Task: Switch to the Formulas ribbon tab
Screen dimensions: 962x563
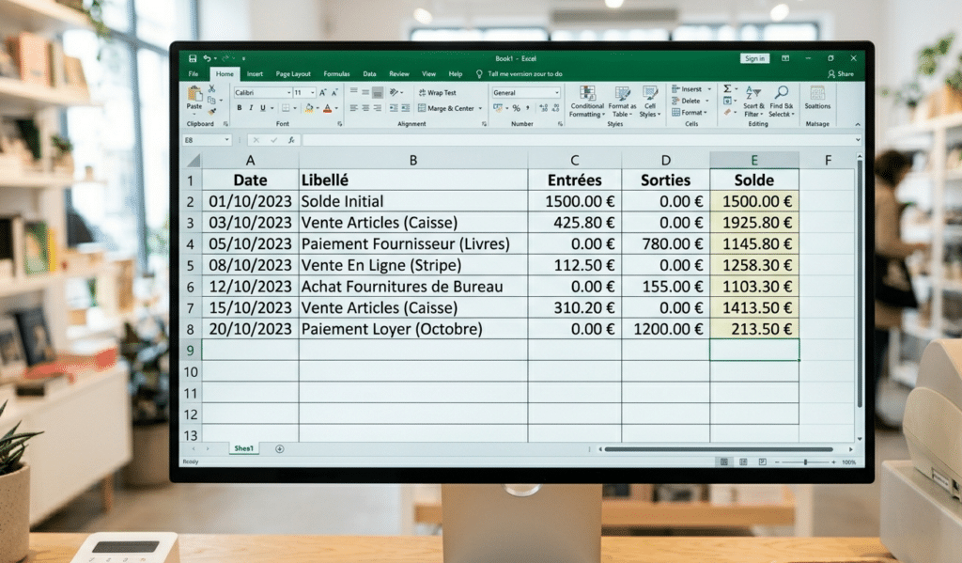Action: pyautogui.click(x=336, y=73)
